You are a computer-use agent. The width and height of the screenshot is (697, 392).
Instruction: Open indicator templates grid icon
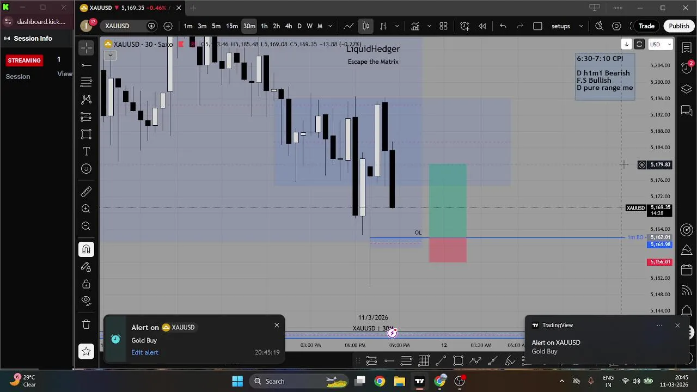click(x=443, y=26)
